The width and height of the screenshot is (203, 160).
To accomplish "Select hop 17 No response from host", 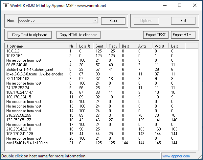I will coord(101,125).
